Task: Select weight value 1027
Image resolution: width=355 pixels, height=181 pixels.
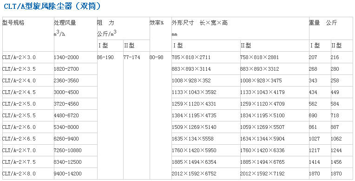Action: 315,139
